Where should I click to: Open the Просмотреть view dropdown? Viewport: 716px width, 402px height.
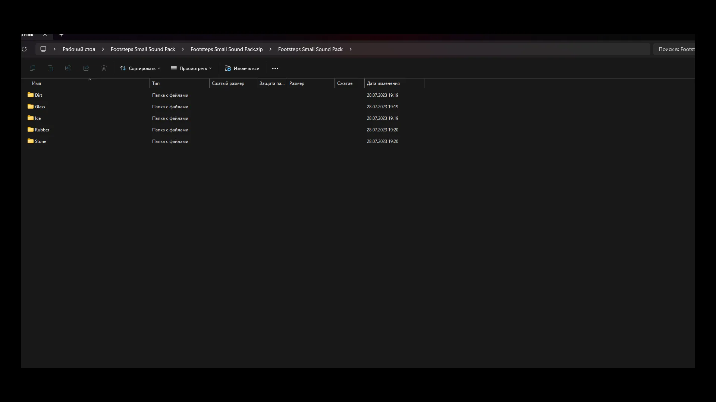click(191, 68)
